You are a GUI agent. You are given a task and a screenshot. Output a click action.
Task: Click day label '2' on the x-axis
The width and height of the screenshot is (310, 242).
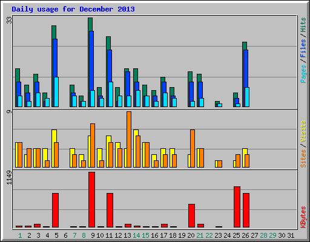29,235
